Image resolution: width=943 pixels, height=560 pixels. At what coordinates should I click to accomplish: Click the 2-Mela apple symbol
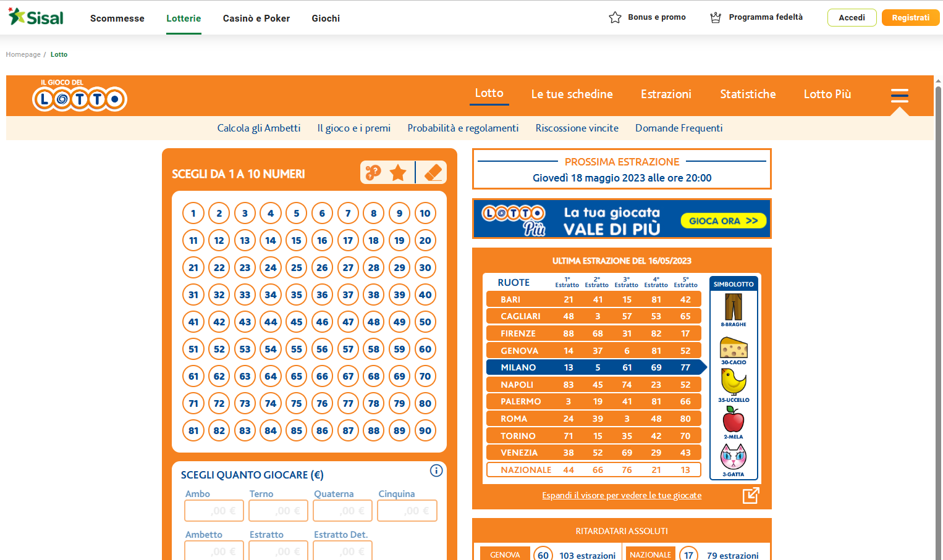(734, 422)
